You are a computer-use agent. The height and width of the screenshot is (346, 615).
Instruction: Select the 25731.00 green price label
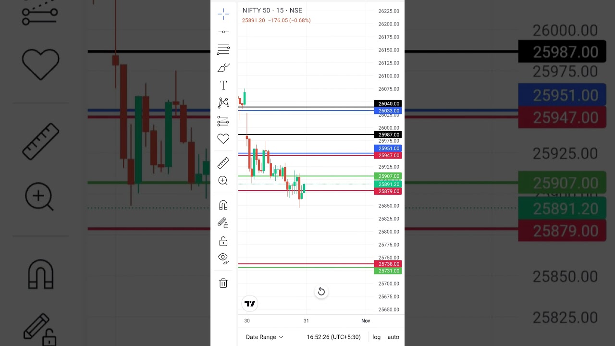coord(389,271)
